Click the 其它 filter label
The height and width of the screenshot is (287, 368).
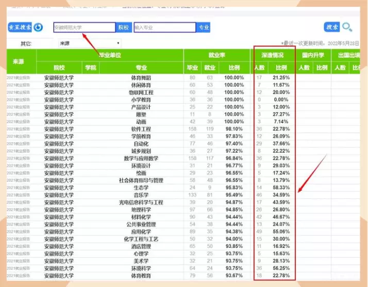(x=26, y=44)
